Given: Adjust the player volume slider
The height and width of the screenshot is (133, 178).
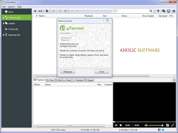Looking at the screenshot, I should coord(156,125).
